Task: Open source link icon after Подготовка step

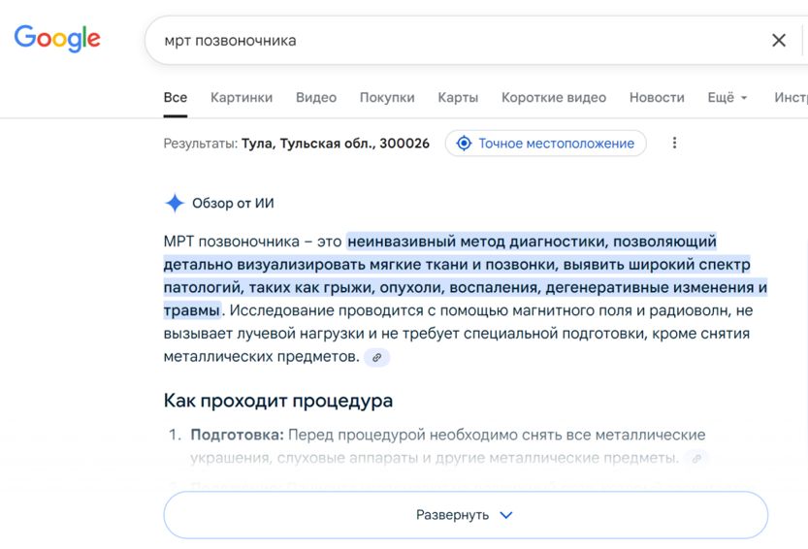Action: click(x=695, y=459)
